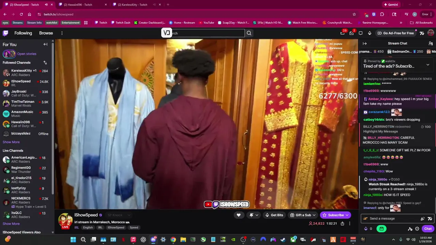Open the Browse page
Viewport: 436px width, 245px height.
point(46,33)
